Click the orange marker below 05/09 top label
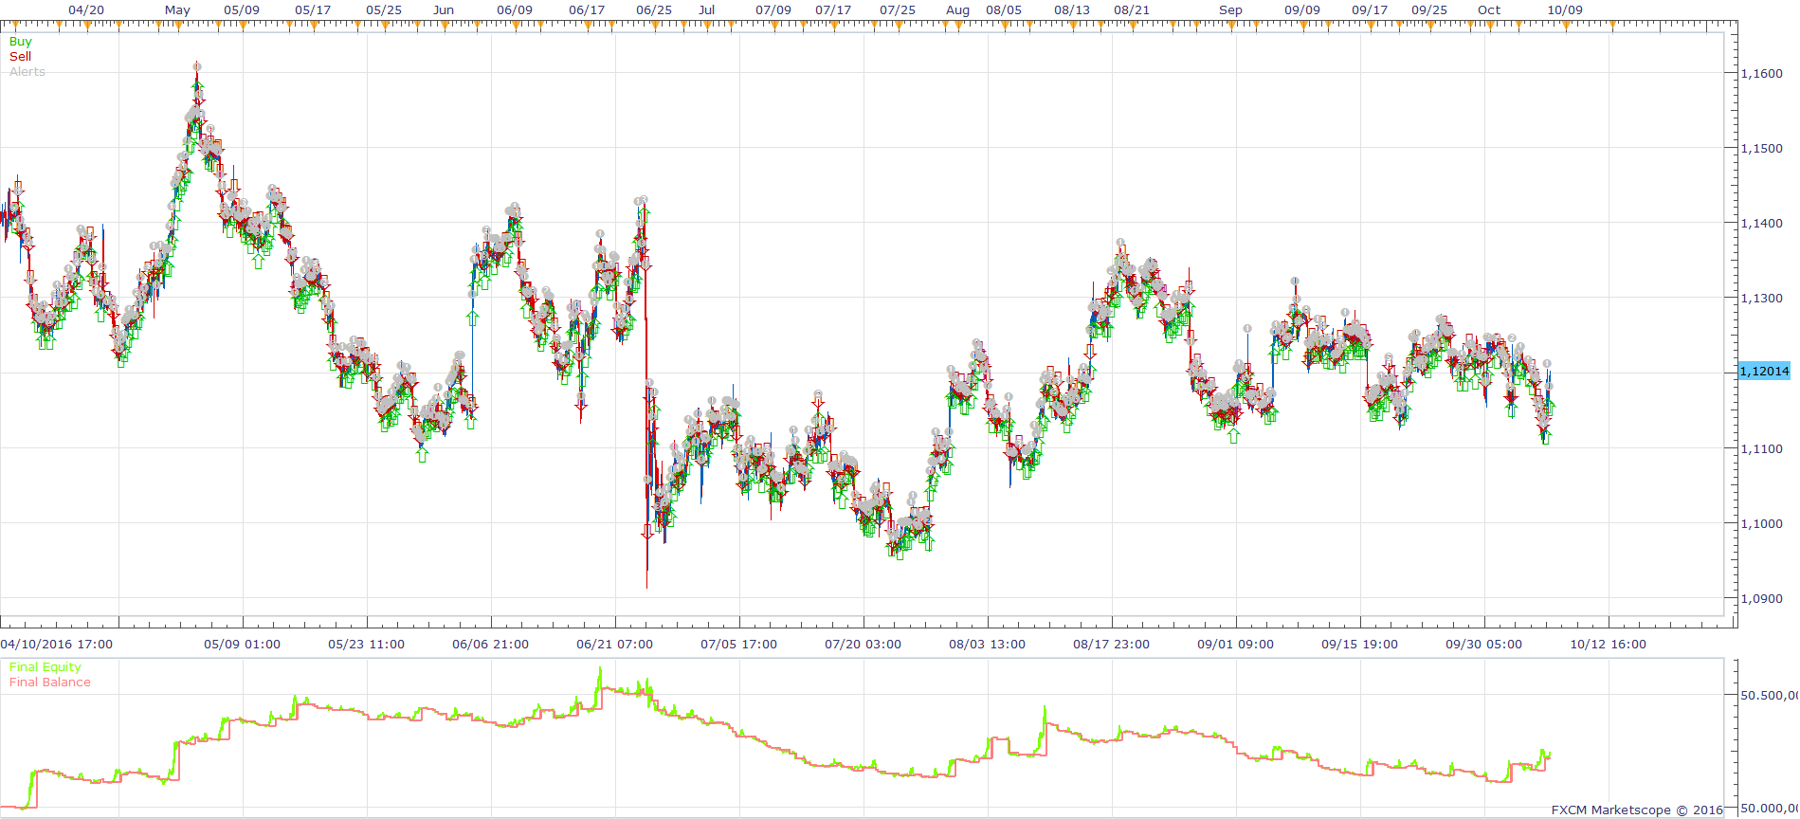 pyautogui.click(x=243, y=26)
